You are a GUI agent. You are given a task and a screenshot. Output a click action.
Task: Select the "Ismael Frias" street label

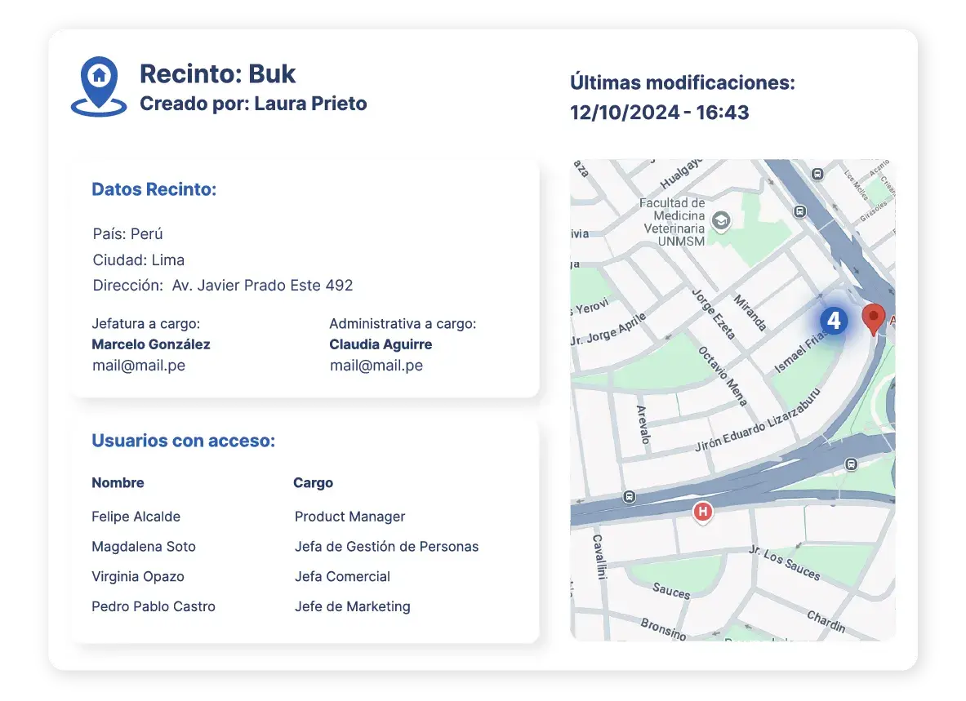799,353
